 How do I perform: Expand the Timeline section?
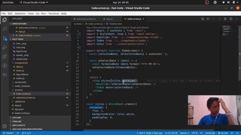tap(17, 121)
